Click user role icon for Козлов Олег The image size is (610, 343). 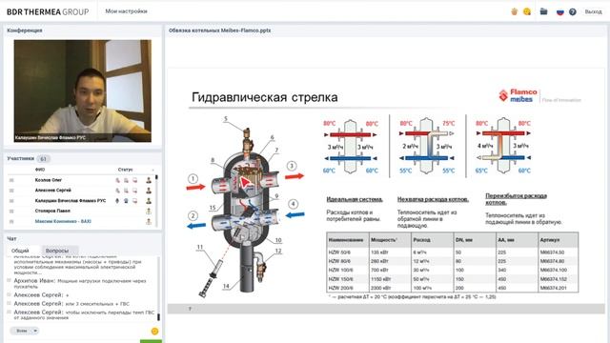click(149, 180)
